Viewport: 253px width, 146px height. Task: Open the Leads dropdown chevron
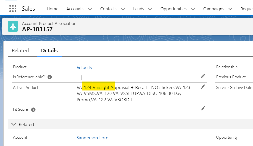point(150,9)
